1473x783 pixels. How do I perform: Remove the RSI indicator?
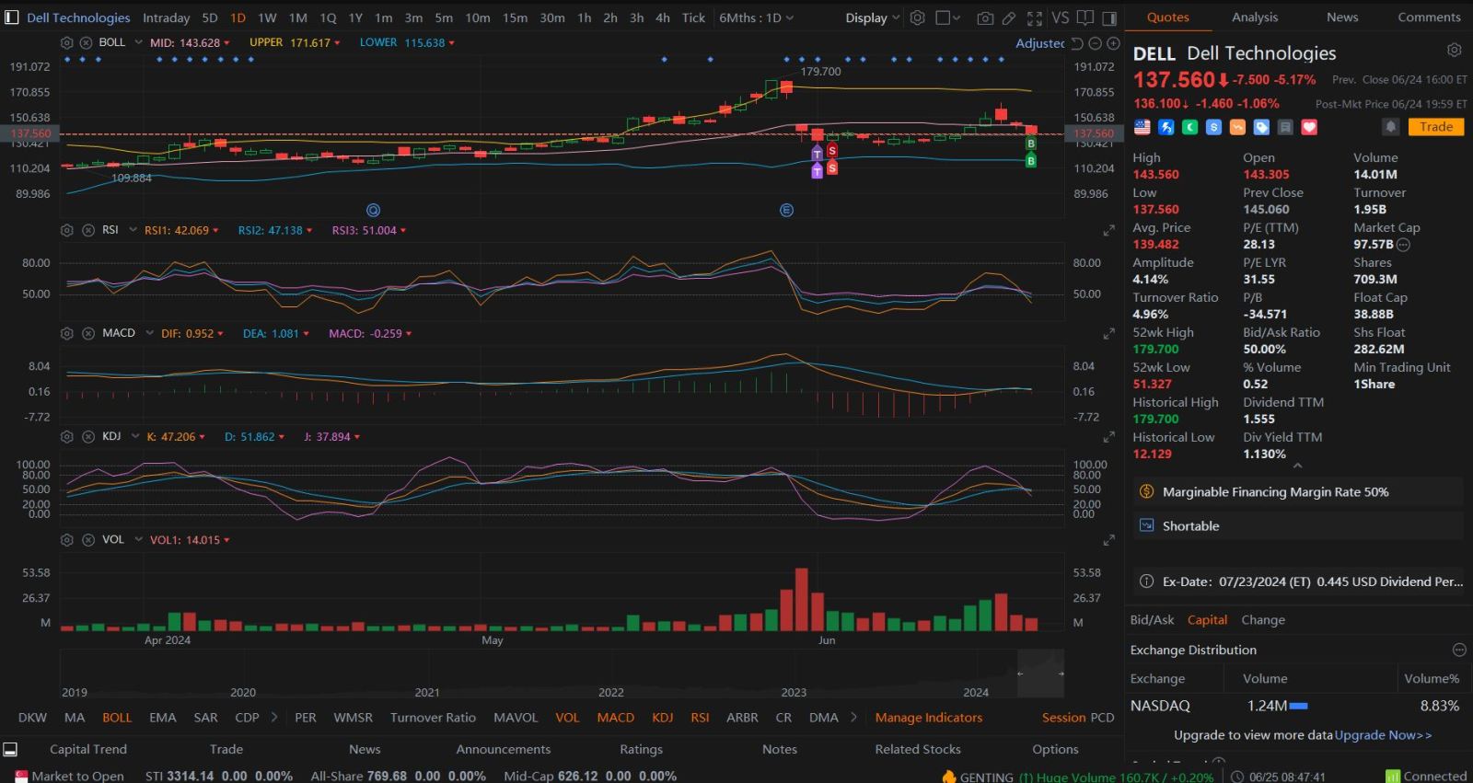[88, 230]
